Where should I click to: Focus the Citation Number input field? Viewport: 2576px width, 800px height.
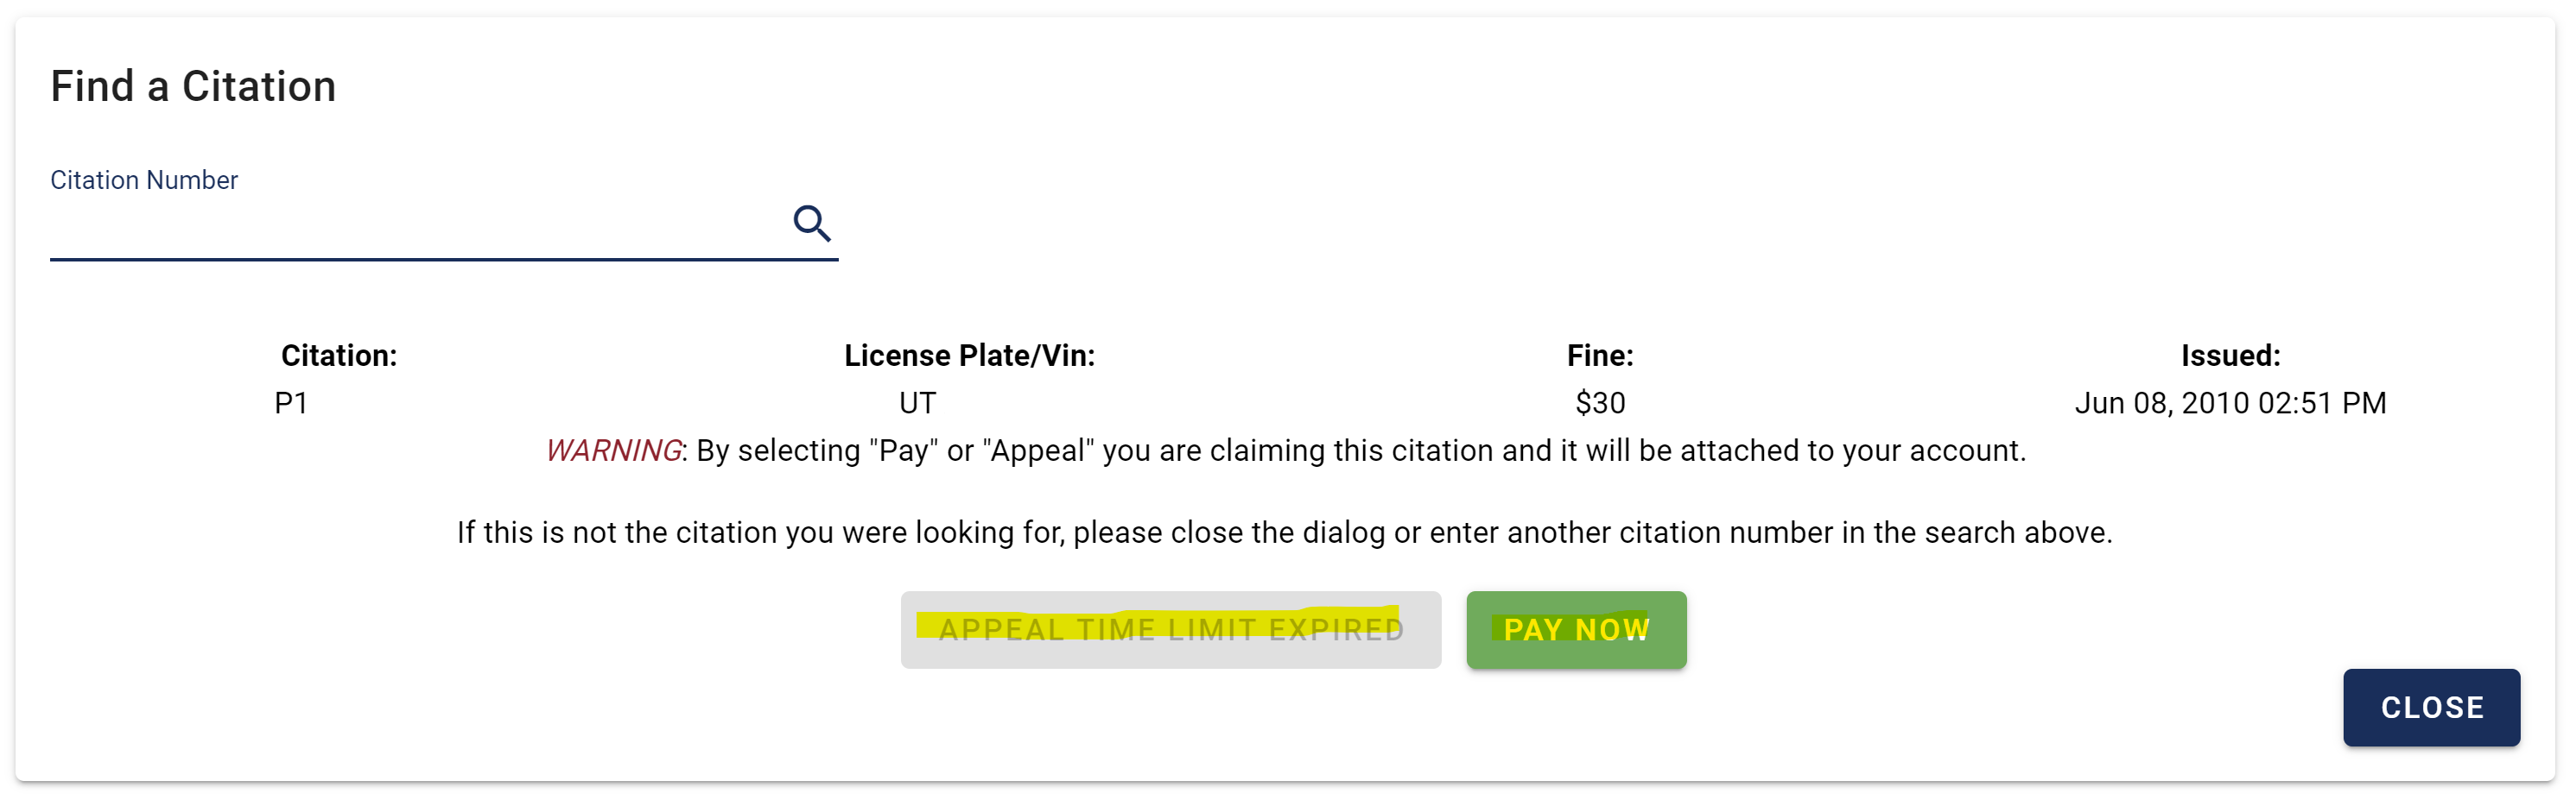click(x=417, y=224)
